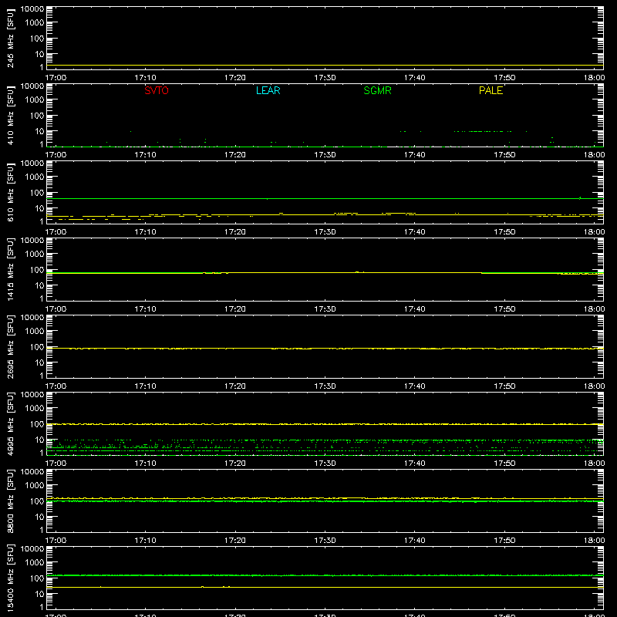Click 17:20 tick label under 4995 MHz panel
Viewport: 617px width, 617px height.
[235, 464]
